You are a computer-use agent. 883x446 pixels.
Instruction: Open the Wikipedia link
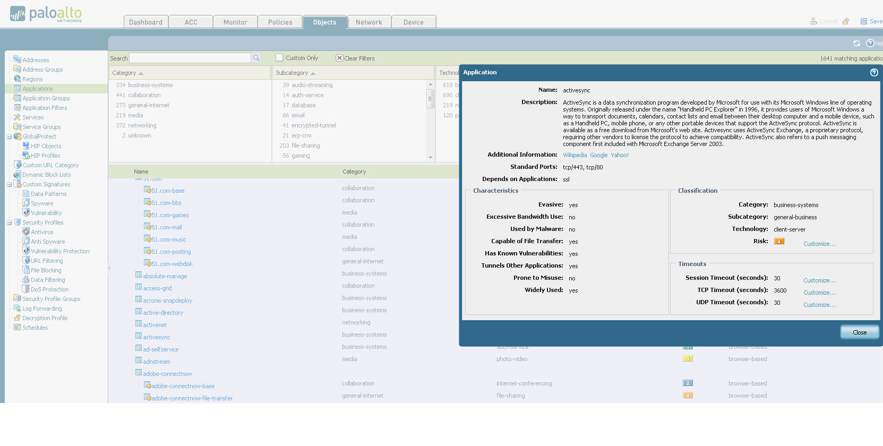(x=575, y=155)
